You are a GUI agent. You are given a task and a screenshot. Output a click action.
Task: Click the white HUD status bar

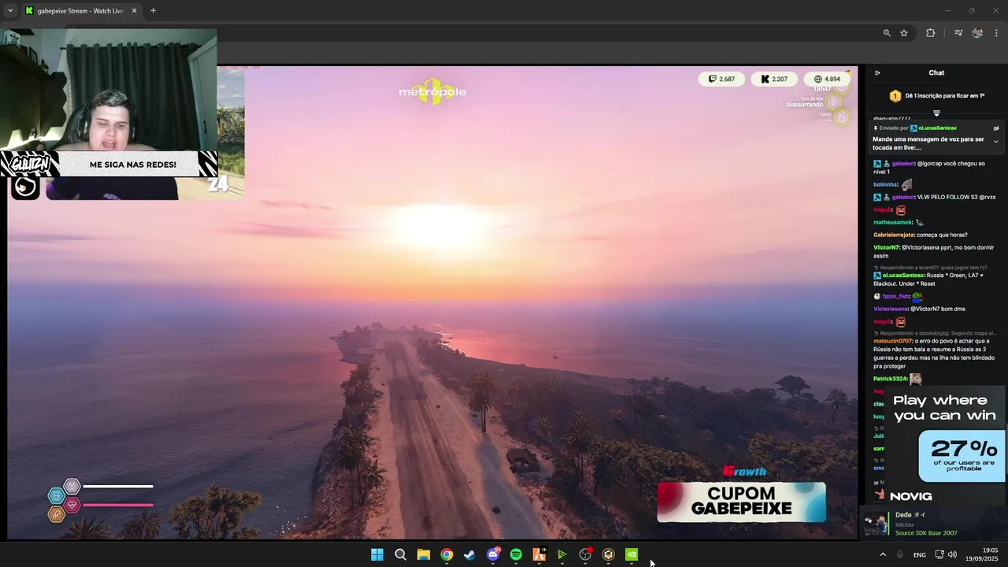click(x=118, y=487)
